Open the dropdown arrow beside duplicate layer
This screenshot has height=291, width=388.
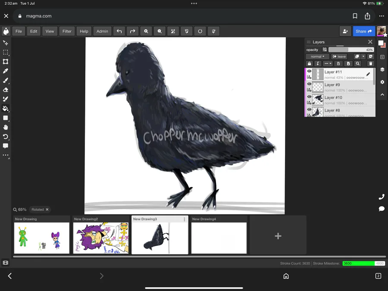(363, 56)
